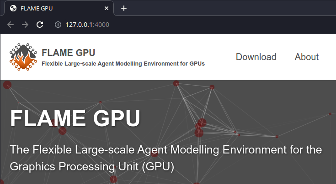The width and height of the screenshot is (336, 184).
Task: Close the FLAME GPU browser tab
Action: (106, 8)
